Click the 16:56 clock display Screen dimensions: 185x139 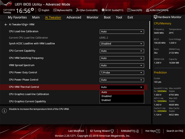[23, 11]
